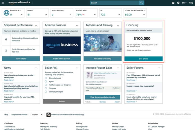Viewport: 195px width, 130px height.
Task: Click Sell Globally footer link
Action: coord(45,129)
